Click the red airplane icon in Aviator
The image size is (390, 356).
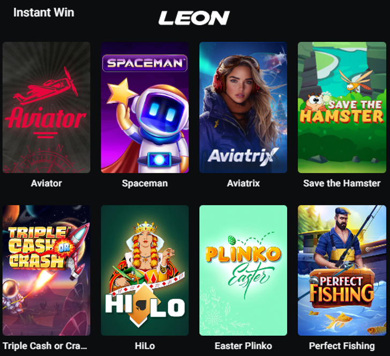coord(46,86)
